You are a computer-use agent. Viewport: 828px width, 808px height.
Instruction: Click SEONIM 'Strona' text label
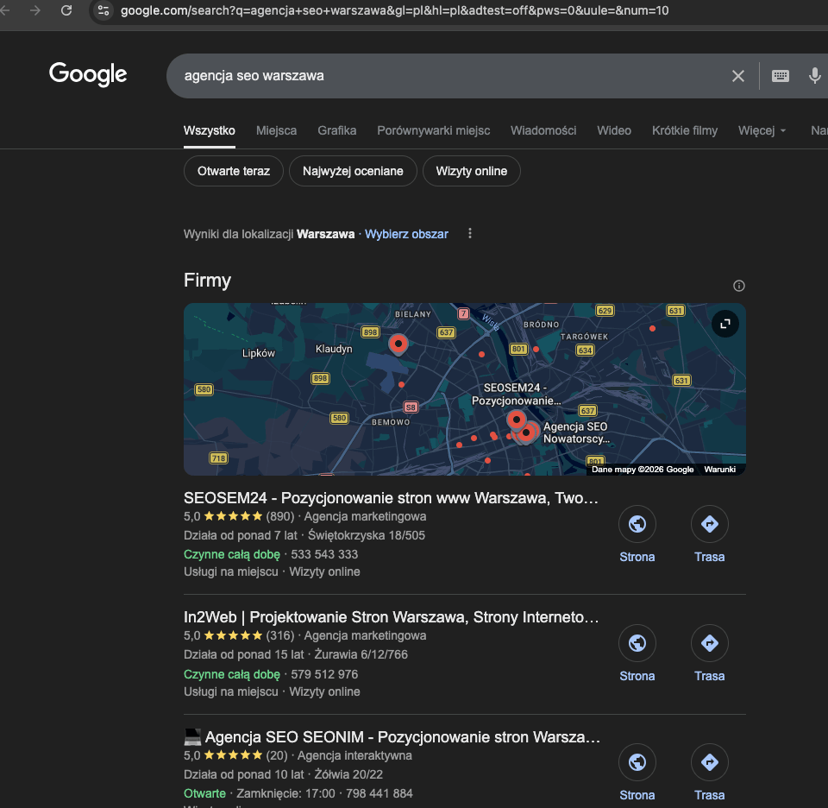click(x=637, y=795)
